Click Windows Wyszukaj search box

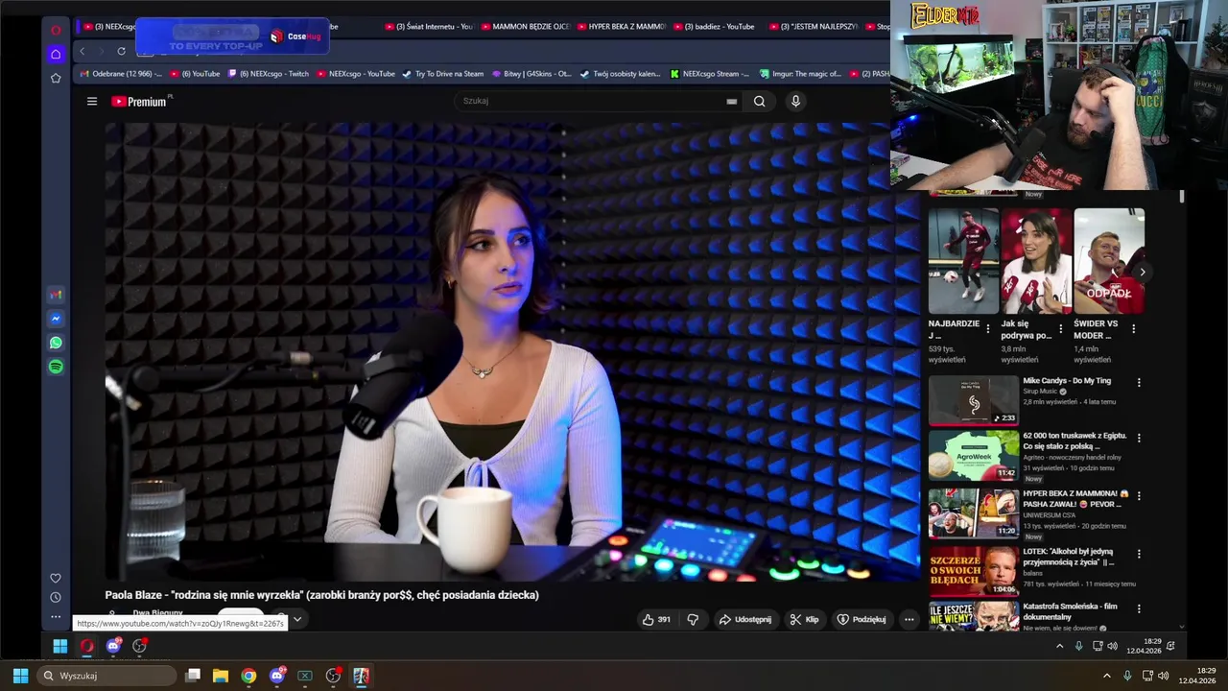point(108,676)
